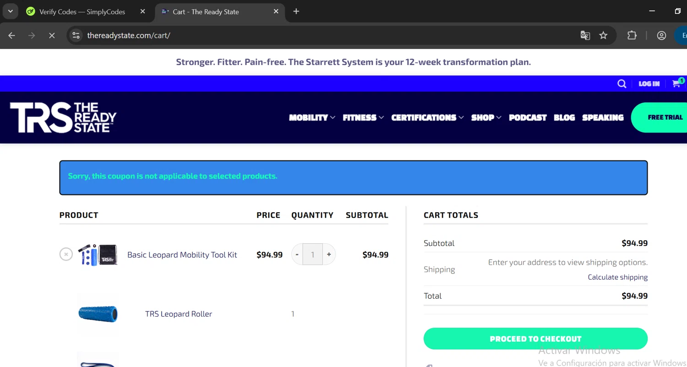
Task: Click the LOG IN link
Action: [649, 83]
